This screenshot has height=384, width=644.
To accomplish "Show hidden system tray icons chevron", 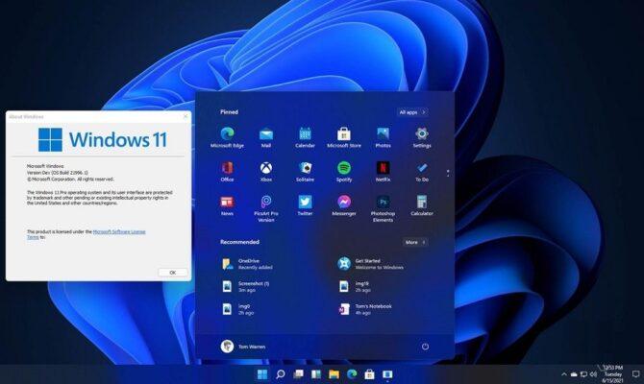I will pos(563,373).
